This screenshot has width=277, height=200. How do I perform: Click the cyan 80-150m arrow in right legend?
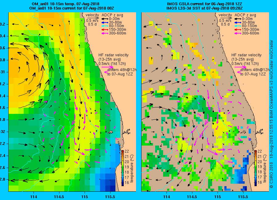pyautogui.click(x=238, y=26)
